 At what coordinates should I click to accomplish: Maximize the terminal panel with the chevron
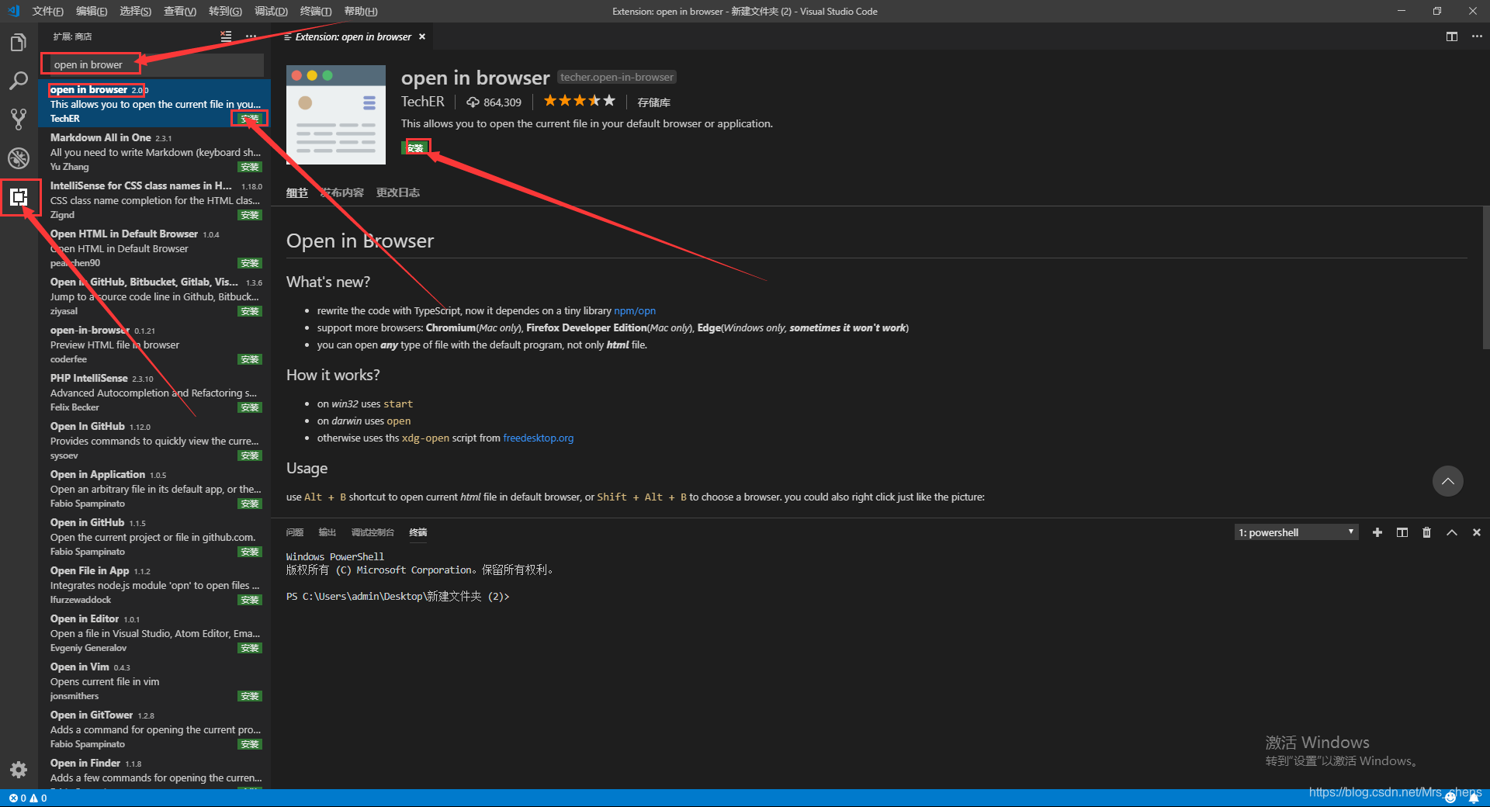pos(1451,532)
